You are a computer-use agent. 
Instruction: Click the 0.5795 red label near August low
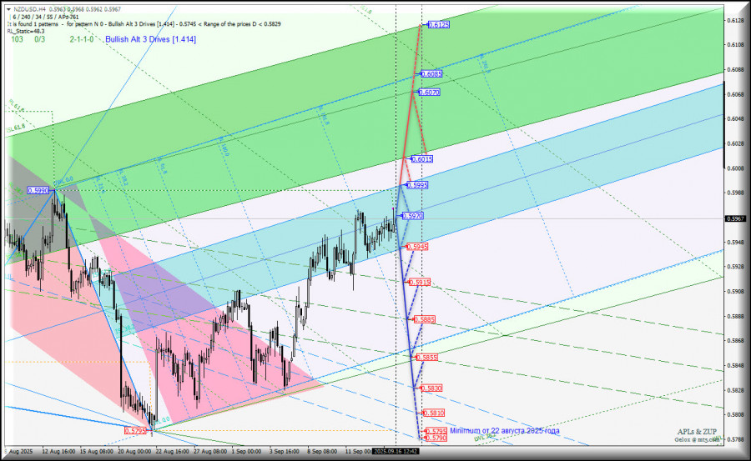click(x=136, y=430)
